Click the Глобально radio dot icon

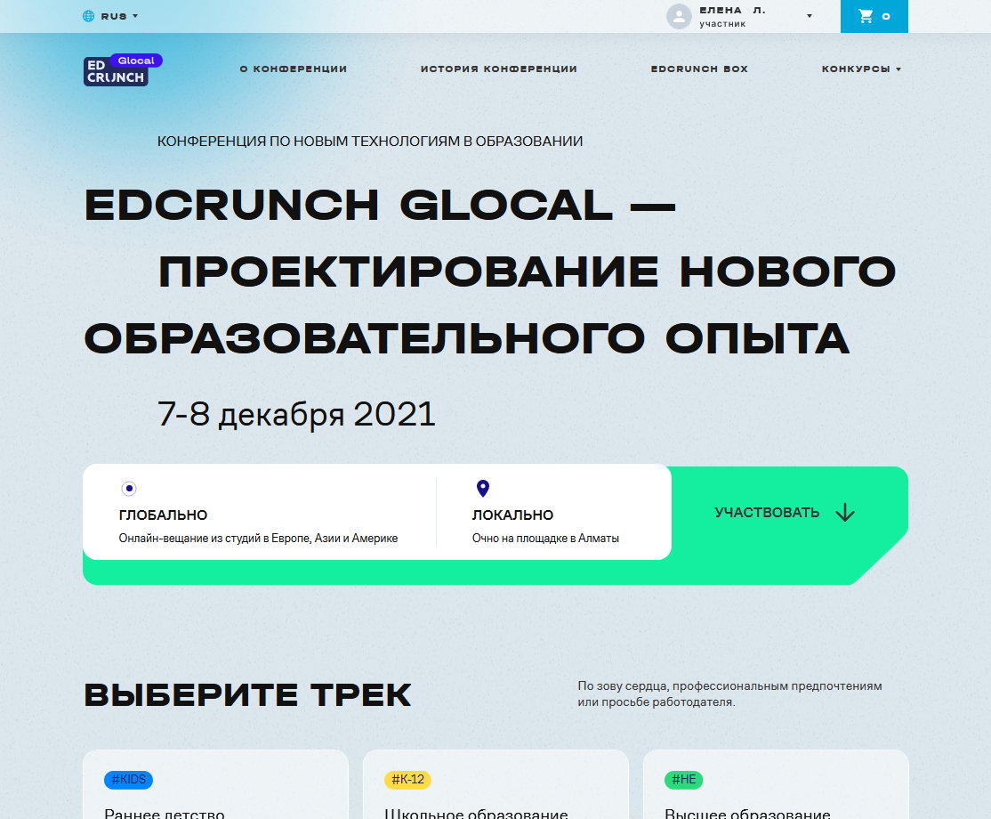click(129, 488)
